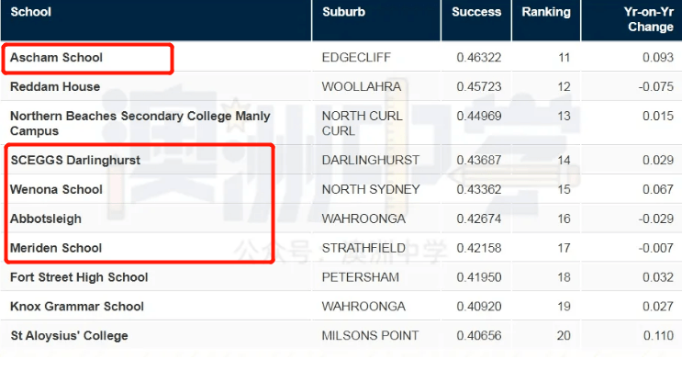This screenshot has height=370, width=682.
Task: Click the WOOLLAHRA suburb cell
Action: [x=362, y=86]
